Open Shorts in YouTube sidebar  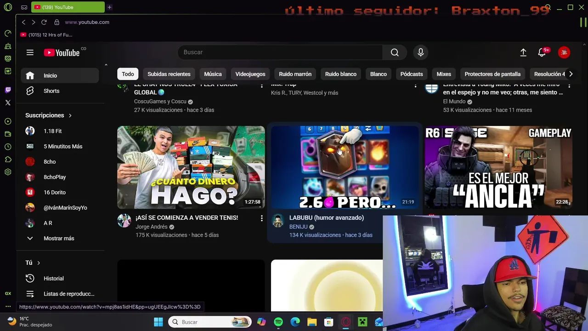pos(60,91)
